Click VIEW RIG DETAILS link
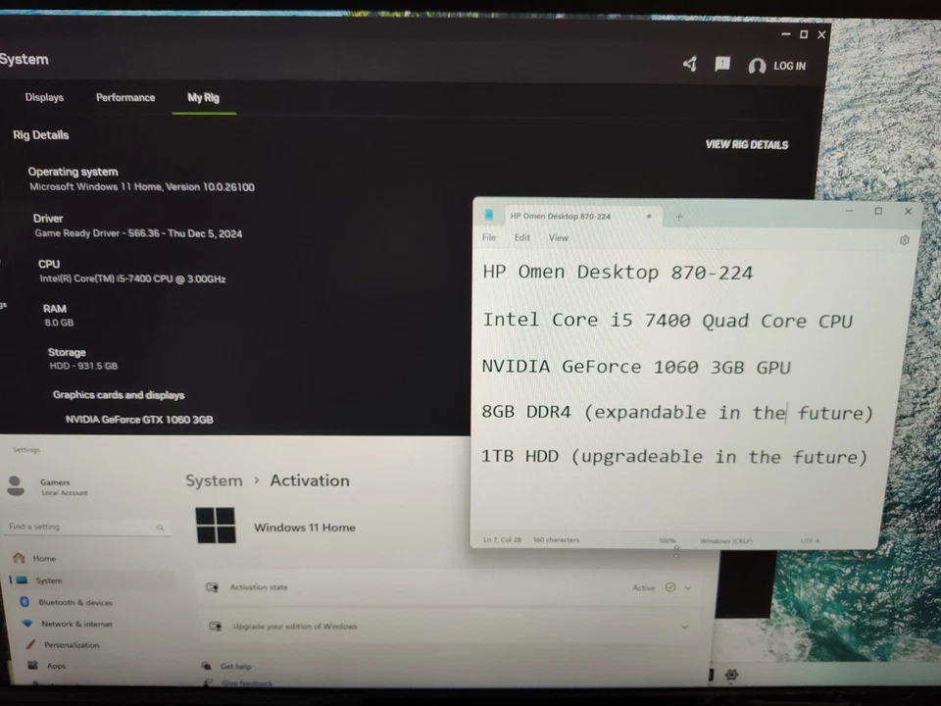 (747, 145)
